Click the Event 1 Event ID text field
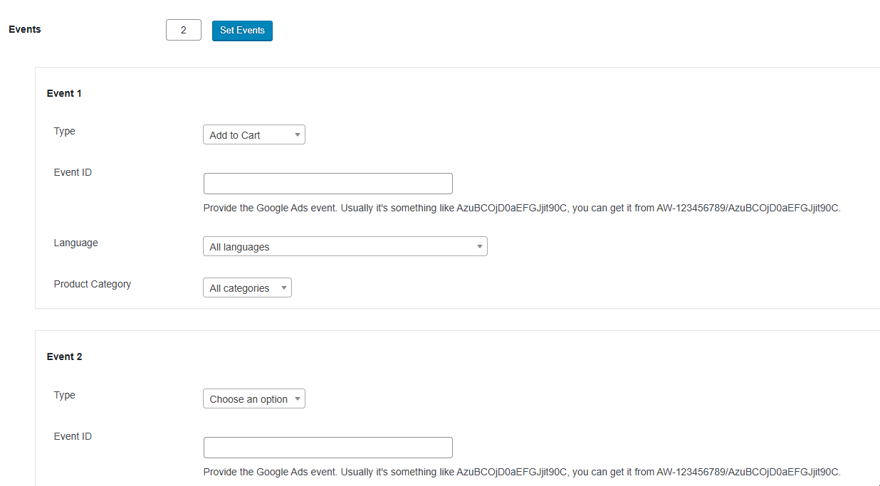Image resolution: width=880 pixels, height=486 pixels. point(328,184)
